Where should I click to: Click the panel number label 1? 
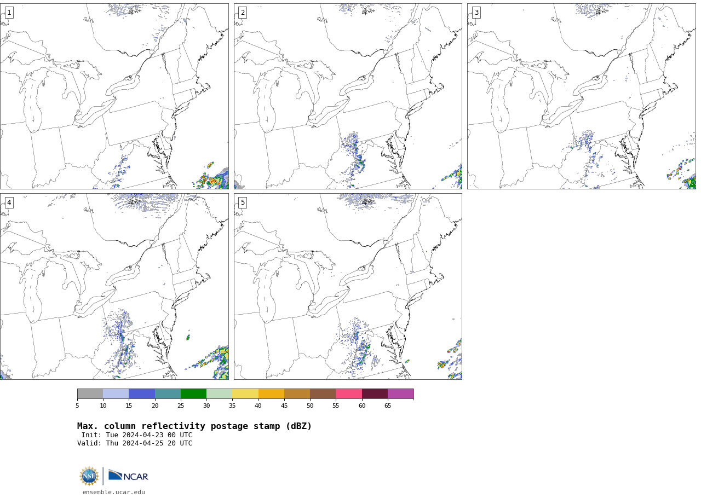click(x=9, y=13)
